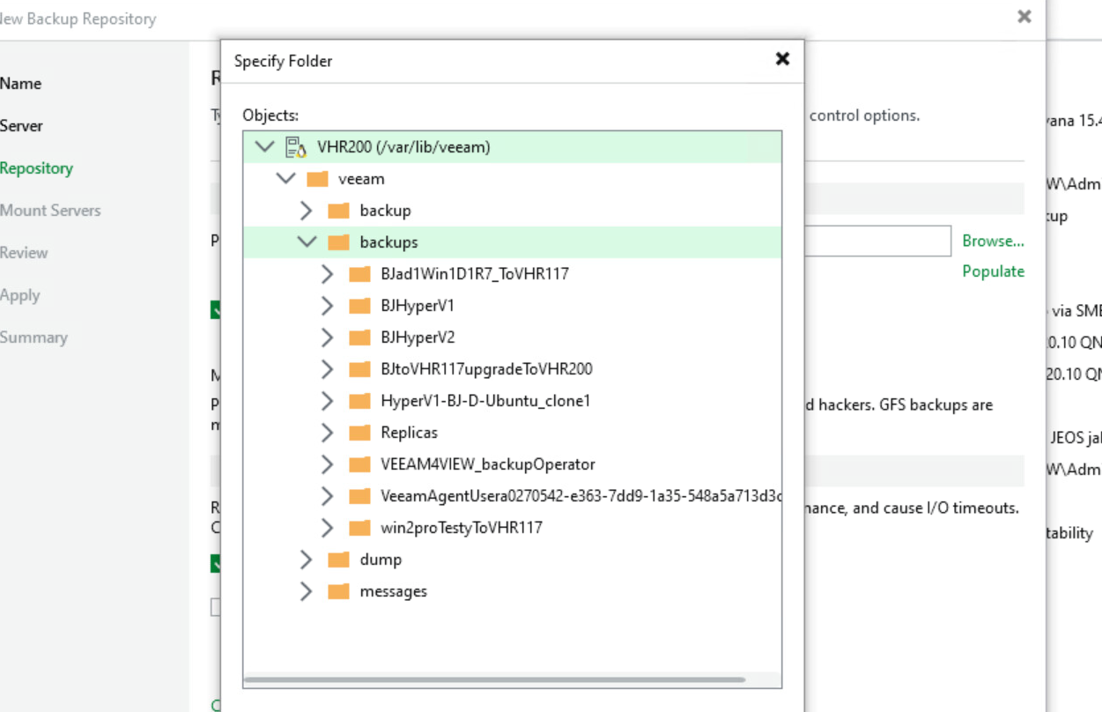Select the BJad1Win1D1R7_ToVHR117 folder
Viewport: 1102px width, 712px height.
474,274
